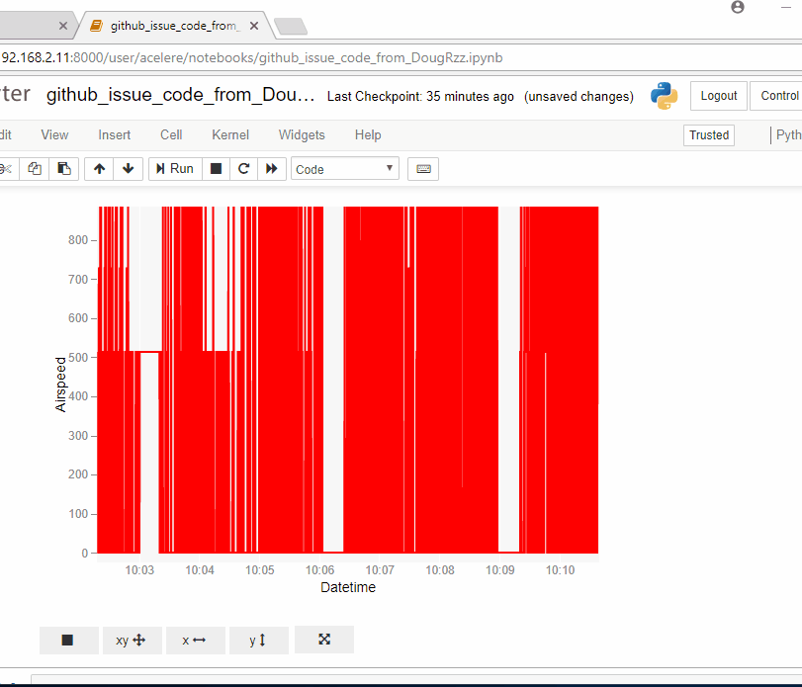Open the command palette keyboard icon
The height and width of the screenshot is (687, 802).
tap(423, 168)
